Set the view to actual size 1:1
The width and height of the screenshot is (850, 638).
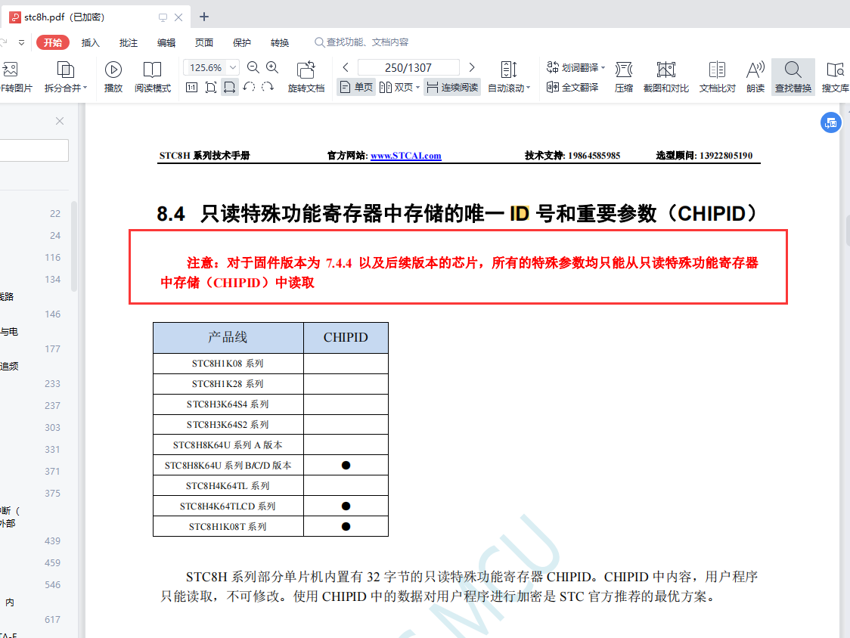click(191, 87)
